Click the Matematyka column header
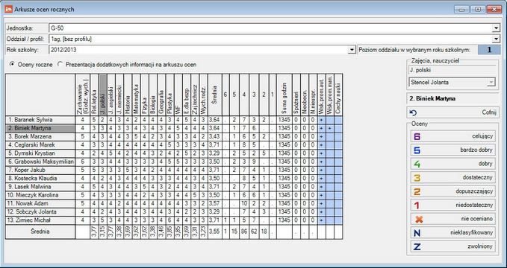The height and width of the screenshot is (268, 507). (136, 95)
